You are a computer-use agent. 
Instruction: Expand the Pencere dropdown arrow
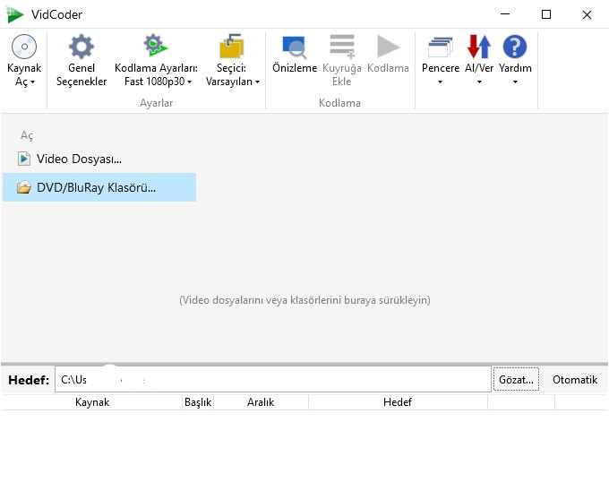coord(440,82)
